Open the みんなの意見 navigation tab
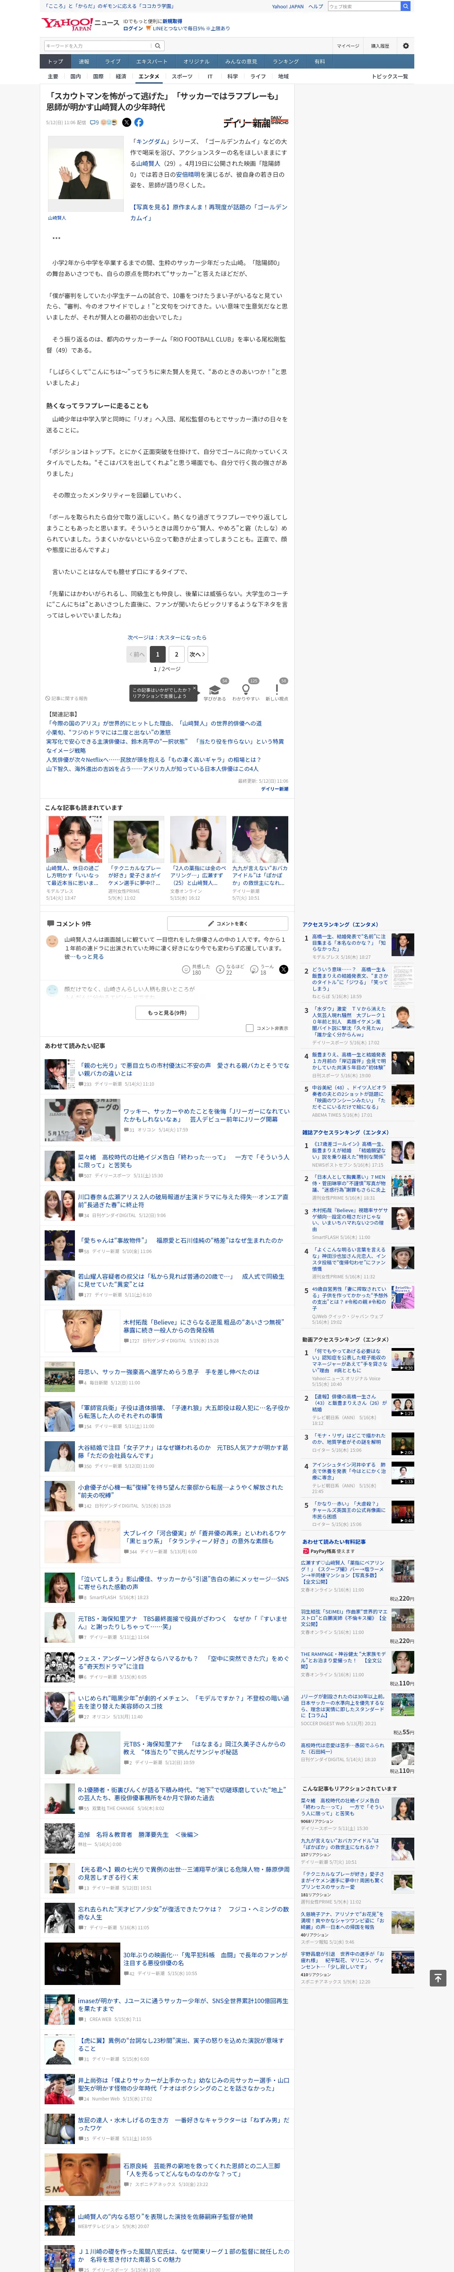Image resolution: width=454 pixels, height=2272 pixels. pyautogui.click(x=241, y=62)
